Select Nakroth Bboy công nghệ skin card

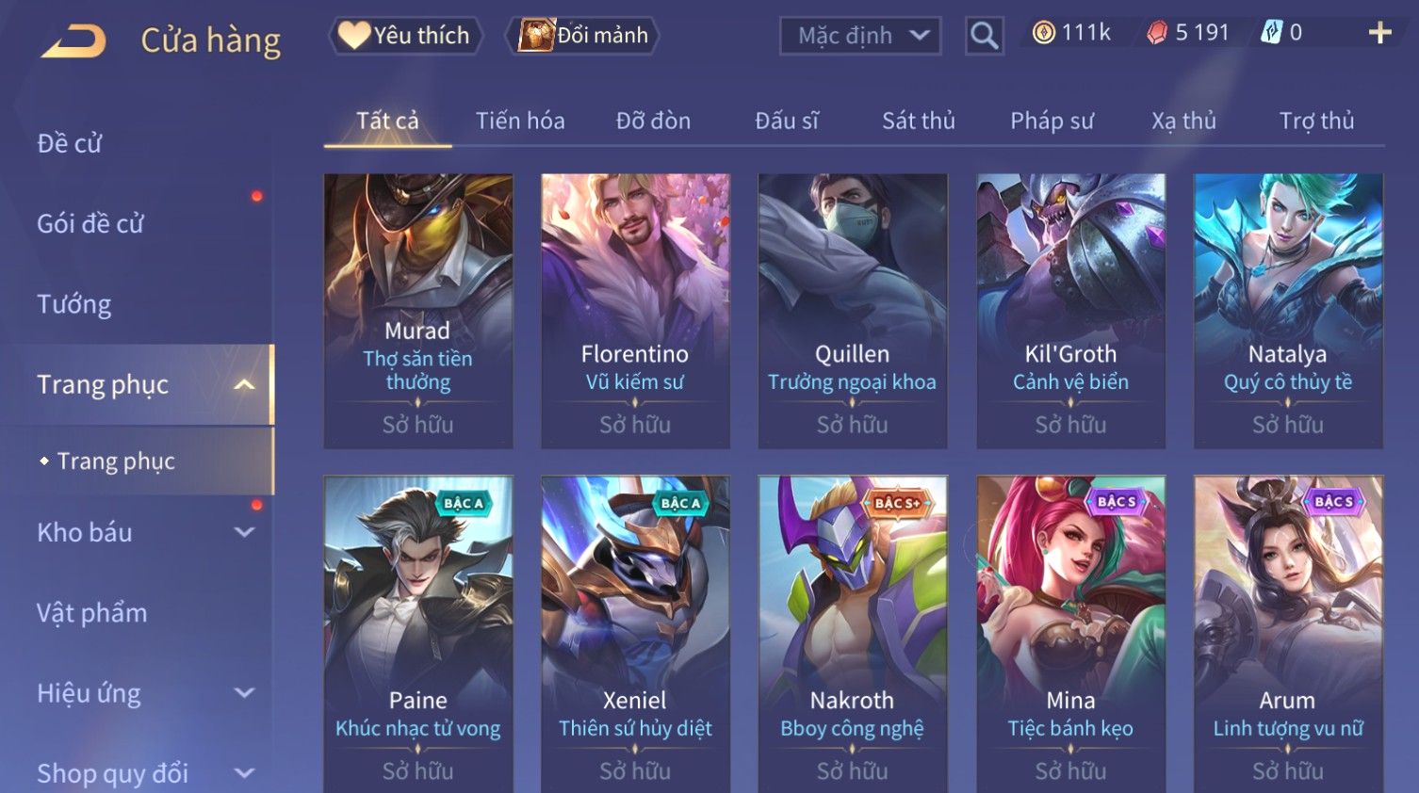point(852,634)
